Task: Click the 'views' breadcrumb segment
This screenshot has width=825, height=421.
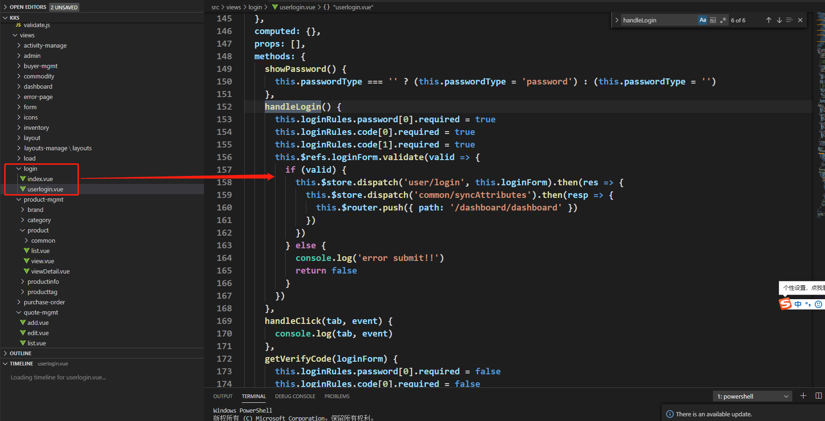Action: click(233, 7)
